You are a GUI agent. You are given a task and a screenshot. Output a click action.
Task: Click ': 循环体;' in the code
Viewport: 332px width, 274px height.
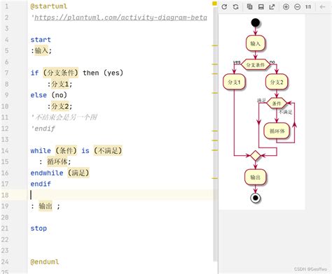pyautogui.click(x=55, y=161)
